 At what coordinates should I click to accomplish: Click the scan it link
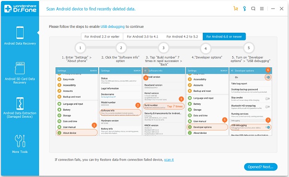tap(169, 160)
